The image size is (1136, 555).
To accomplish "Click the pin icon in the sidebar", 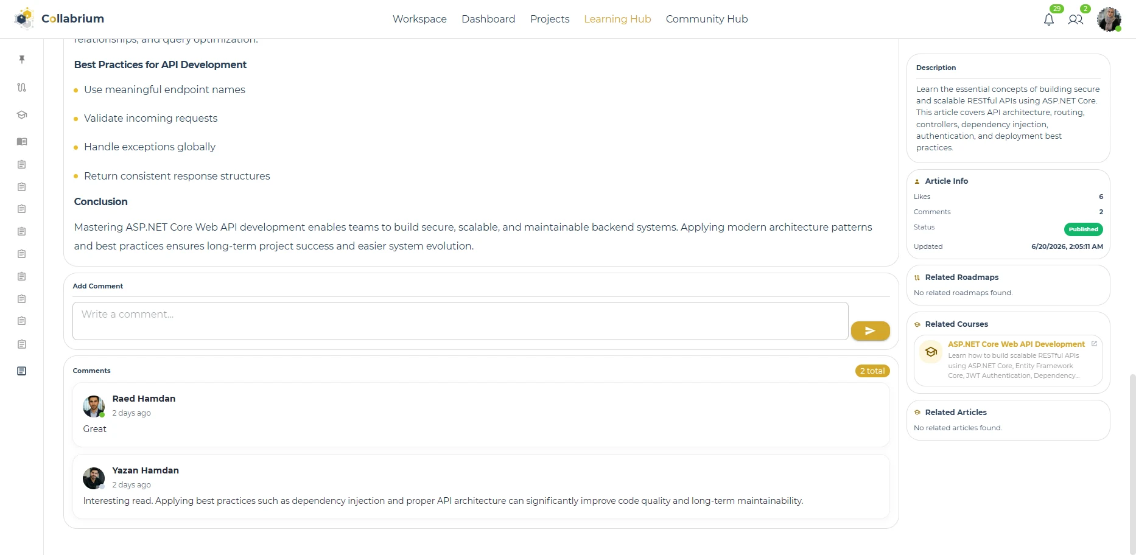I will [x=22, y=59].
